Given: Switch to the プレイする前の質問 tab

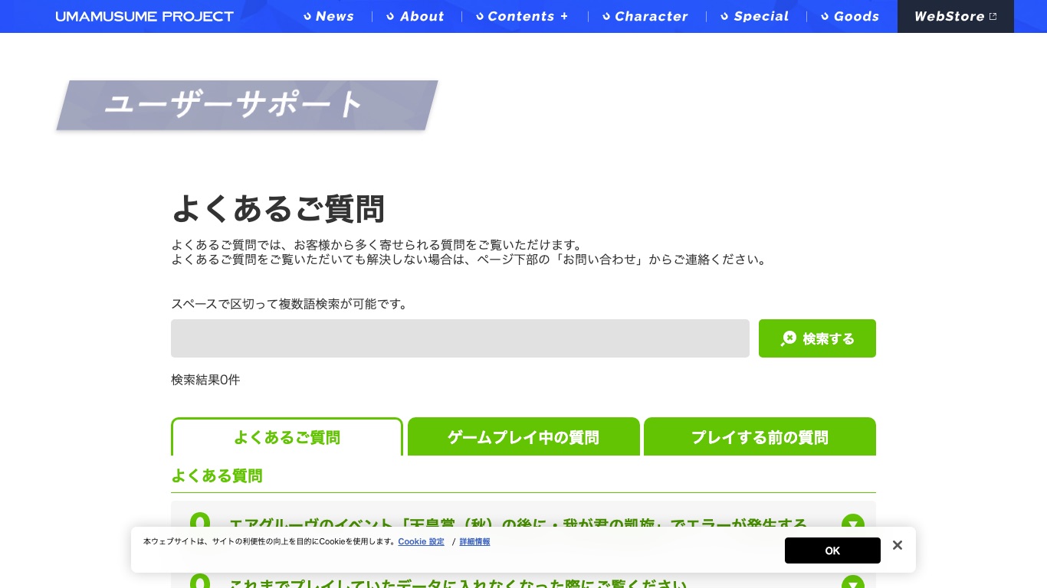Looking at the screenshot, I should coord(760,437).
